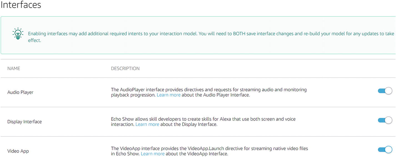
Task: Open Learn more for Audio Player Interface
Action: coord(168,95)
